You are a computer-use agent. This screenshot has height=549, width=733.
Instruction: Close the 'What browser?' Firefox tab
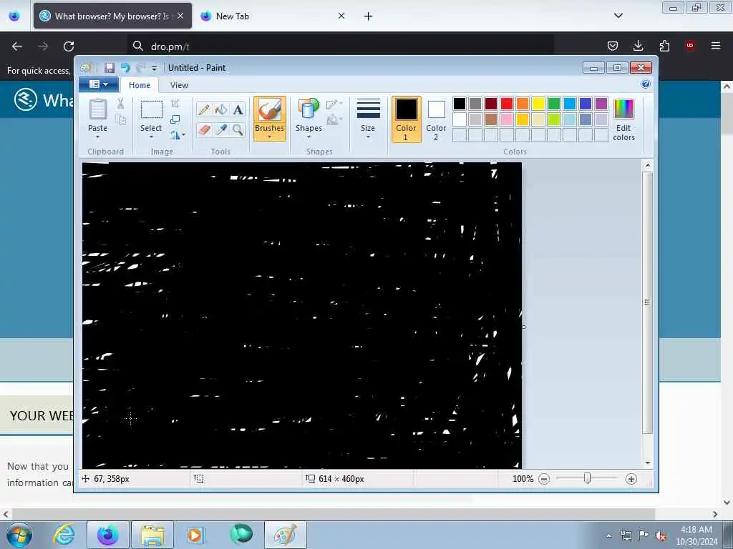[180, 16]
